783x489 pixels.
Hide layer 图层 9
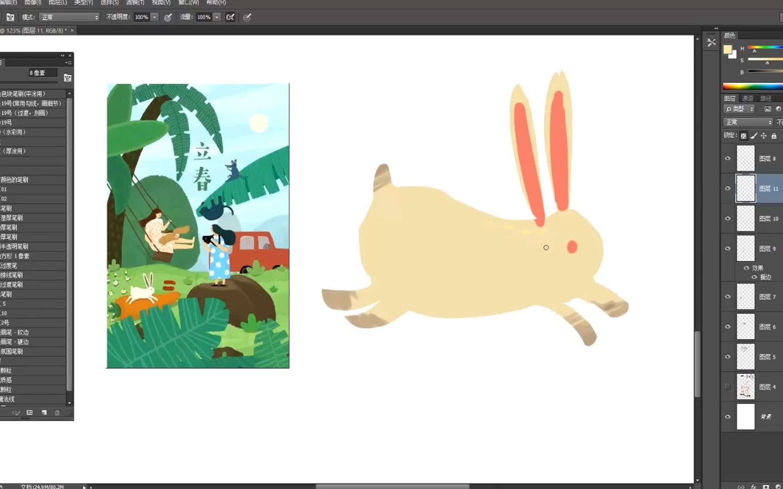click(728, 248)
